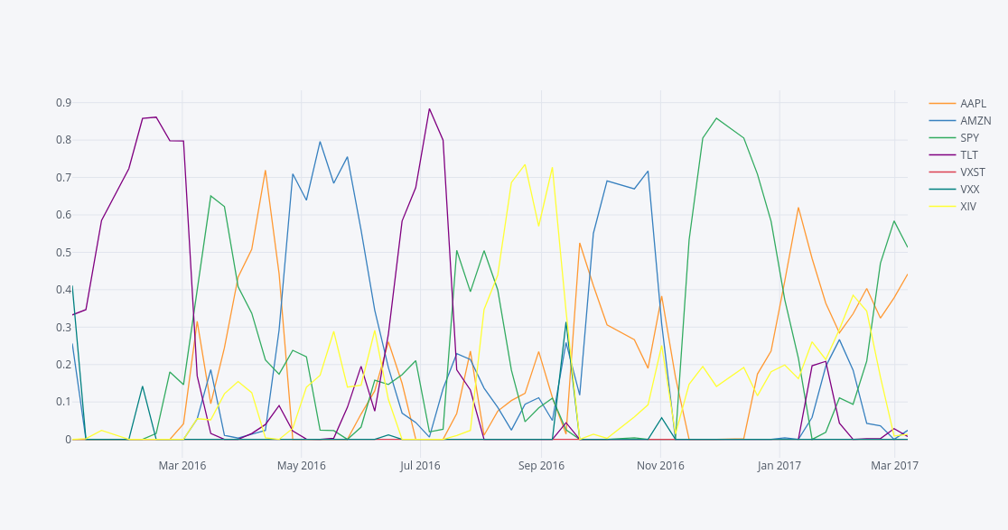Hide the TLT trace from legend
The height and width of the screenshot is (530, 1008).
click(x=968, y=154)
